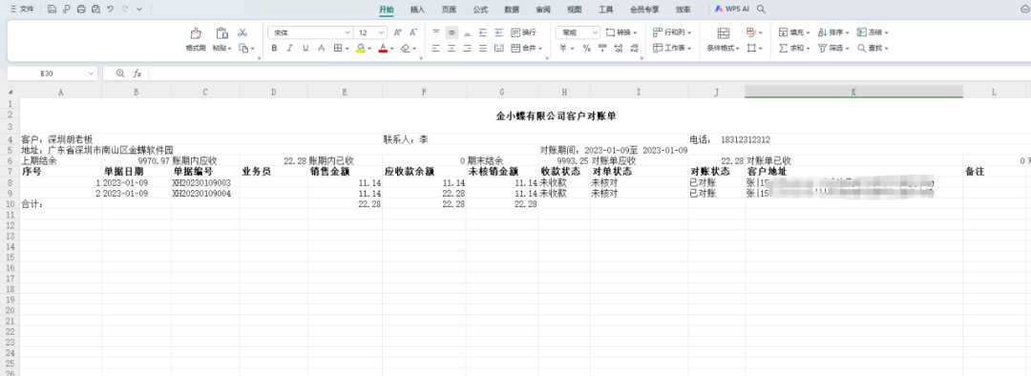Viewport: 1031px width, 376px height.
Task: Toggle Bold formatting
Action: pyautogui.click(x=274, y=48)
